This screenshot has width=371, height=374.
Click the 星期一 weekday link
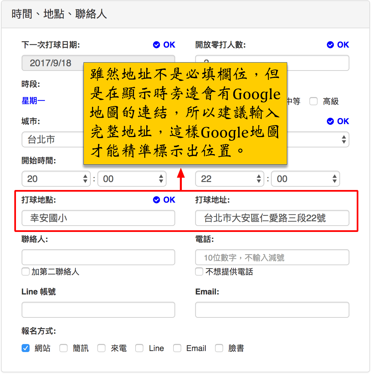[x=33, y=101]
